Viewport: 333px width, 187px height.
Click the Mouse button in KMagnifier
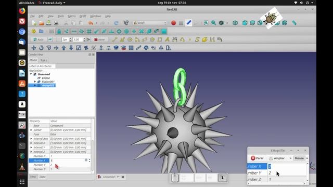click(x=299, y=158)
